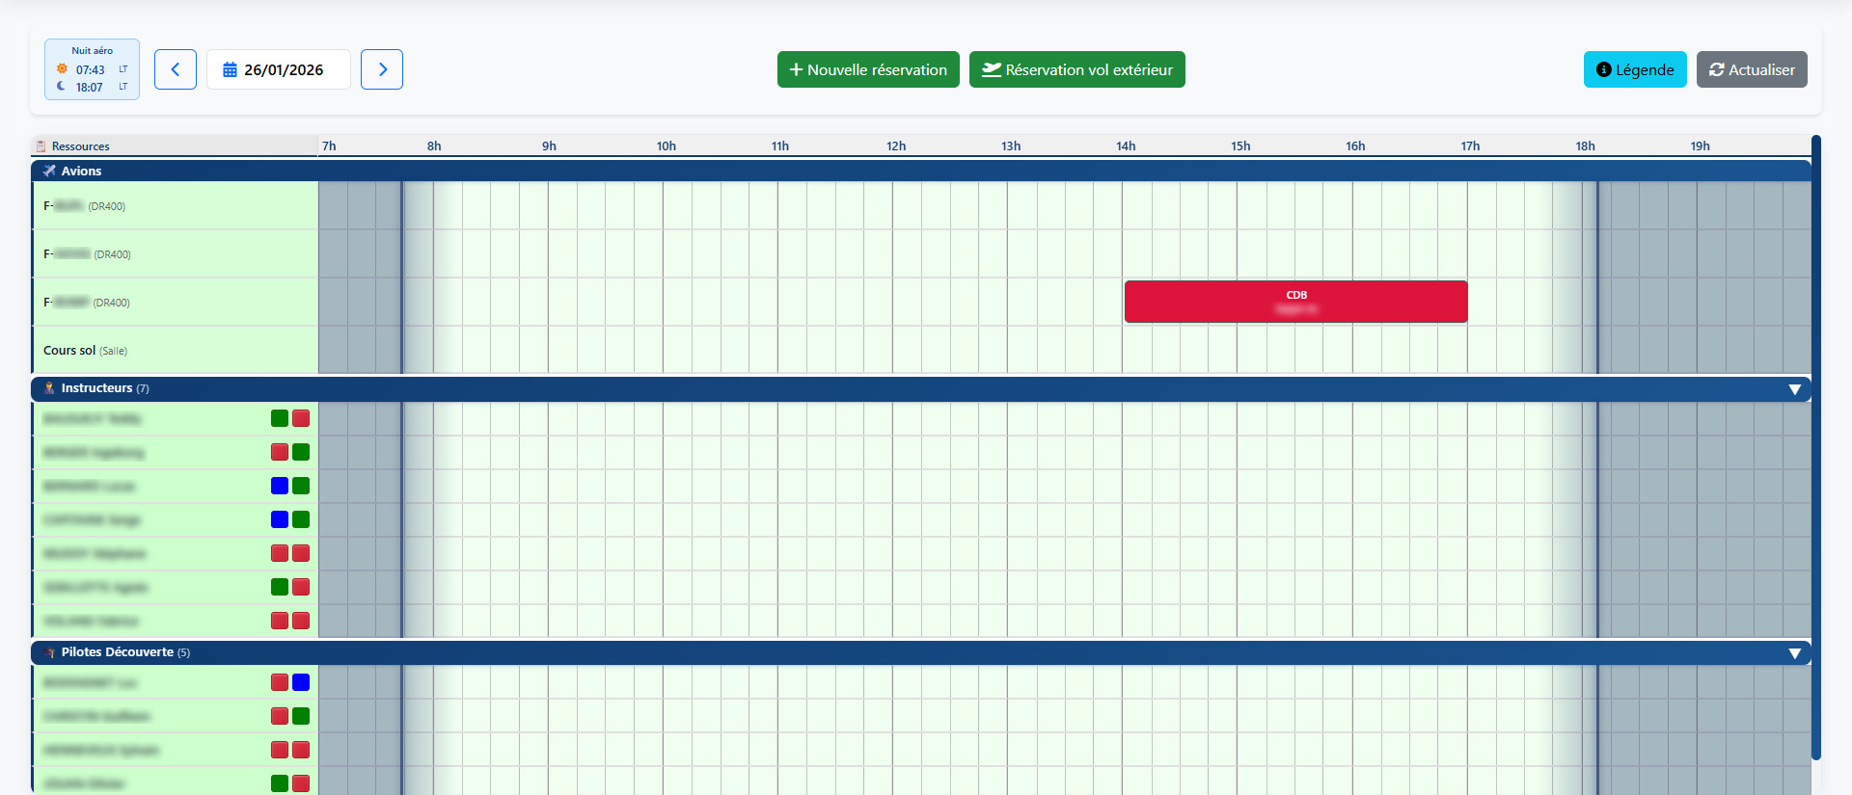
Task: Click the airplane icon in Avions header
Action: 49,171
